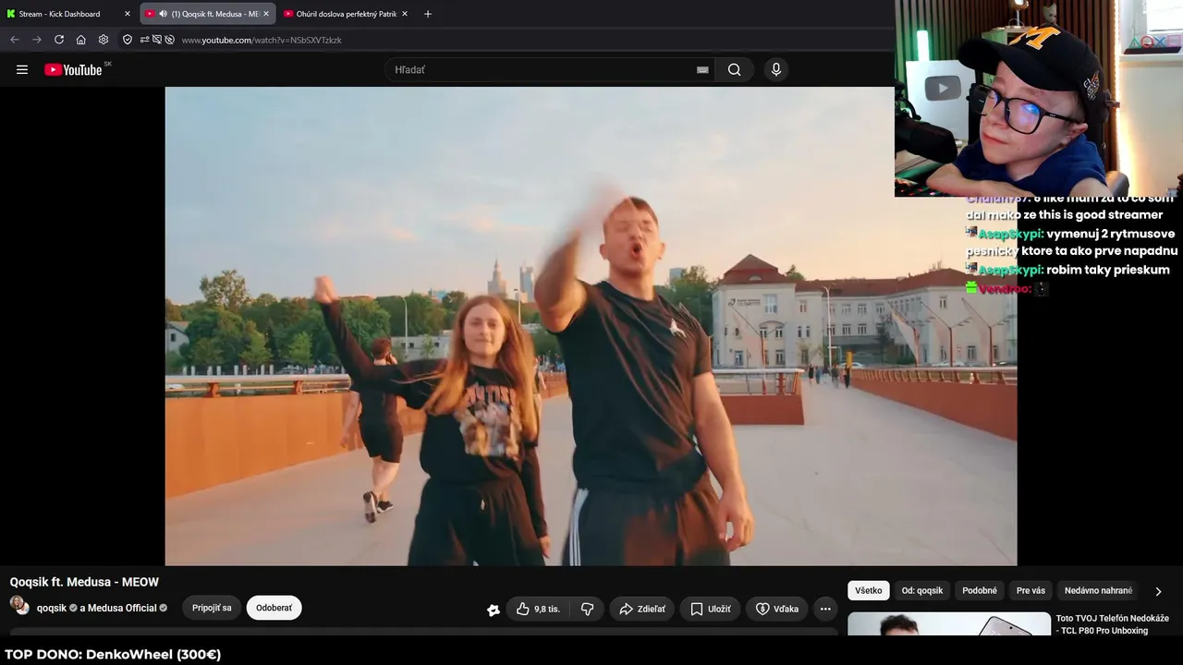Save the video with Uložiť
This screenshot has height=665, width=1183.
[710, 609]
